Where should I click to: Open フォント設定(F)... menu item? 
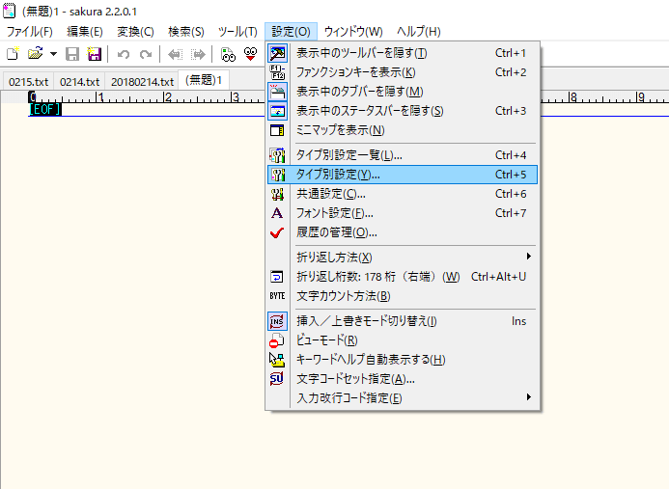point(403,213)
